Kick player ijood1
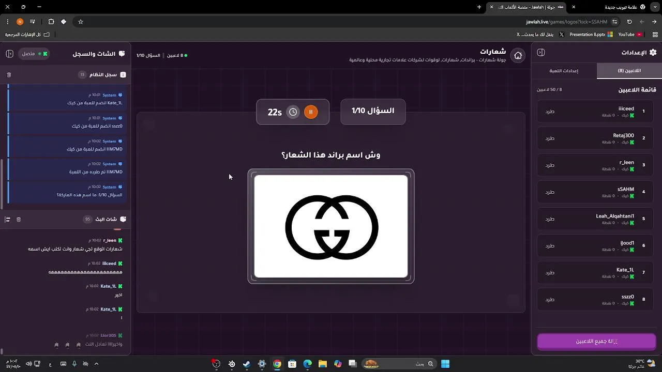Screen dimensions: 662x372 [550, 246]
